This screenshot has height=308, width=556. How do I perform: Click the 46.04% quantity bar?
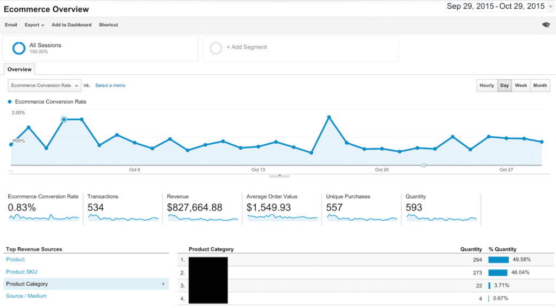point(497,273)
